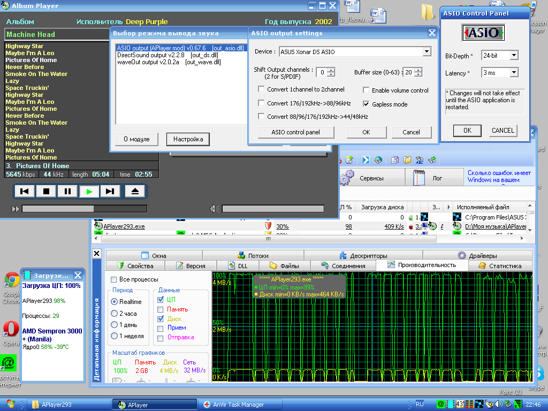Click the previous track button in Album Player

click(x=25, y=191)
